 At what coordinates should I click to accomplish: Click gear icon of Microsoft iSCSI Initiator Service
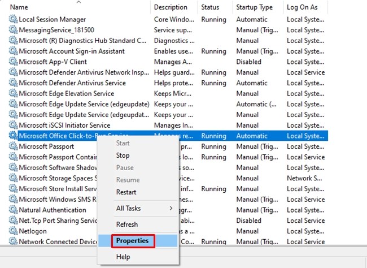point(13,125)
